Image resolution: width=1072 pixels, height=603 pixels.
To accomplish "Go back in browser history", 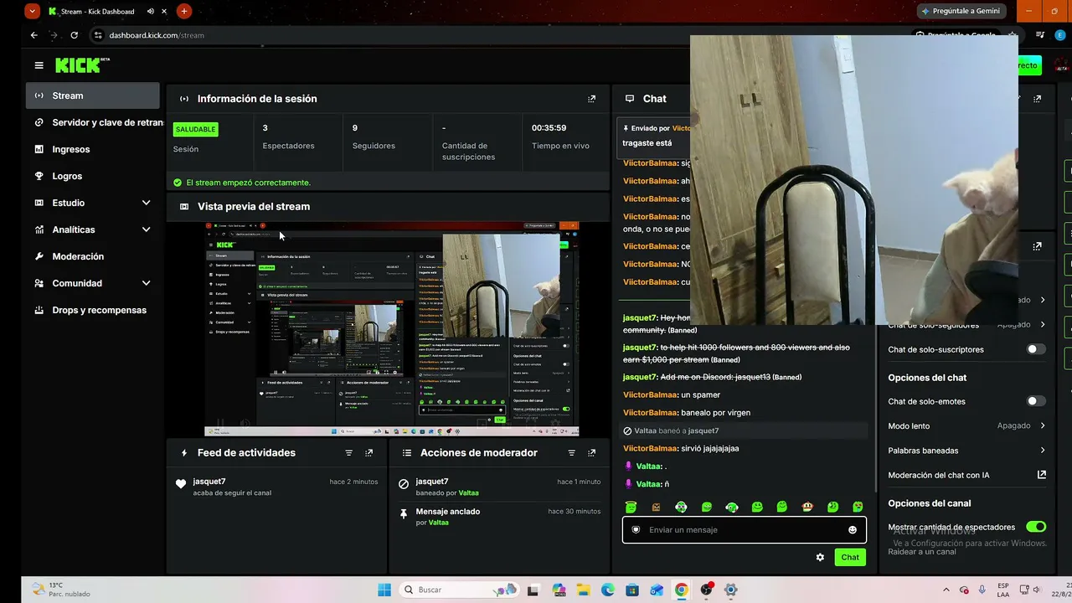I will click(x=33, y=35).
